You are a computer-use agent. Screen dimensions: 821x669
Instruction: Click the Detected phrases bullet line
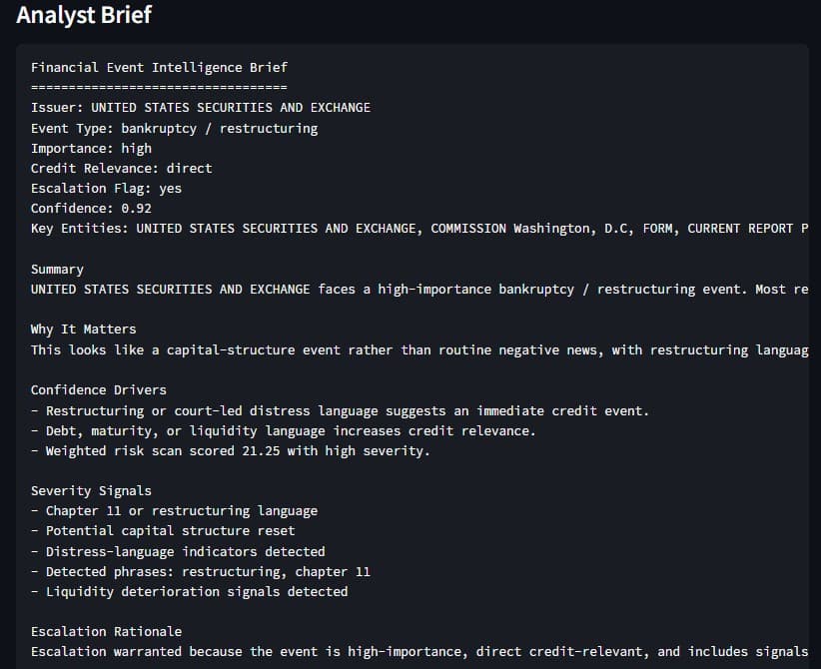[201, 571]
